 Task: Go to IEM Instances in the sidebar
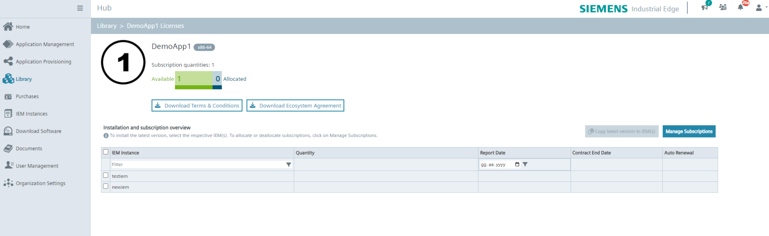pos(31,114)
